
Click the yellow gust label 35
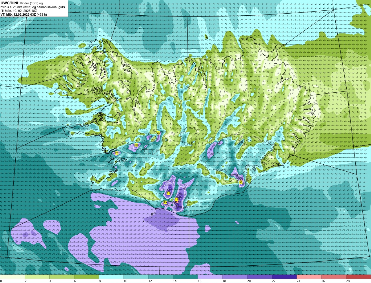click(176, 199)
